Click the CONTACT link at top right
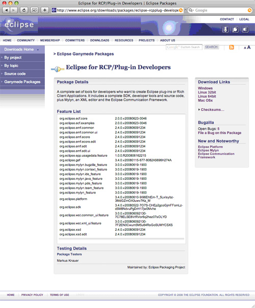Screen dimensions: 255x308 click(x=227, y=19)
